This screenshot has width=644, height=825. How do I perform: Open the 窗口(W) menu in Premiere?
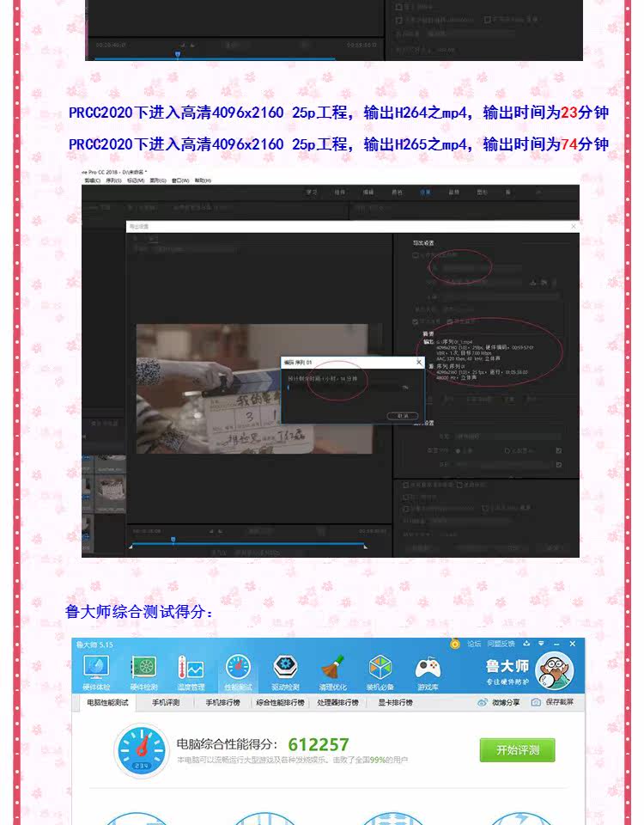pyautogui.click(x=180, y=180)
